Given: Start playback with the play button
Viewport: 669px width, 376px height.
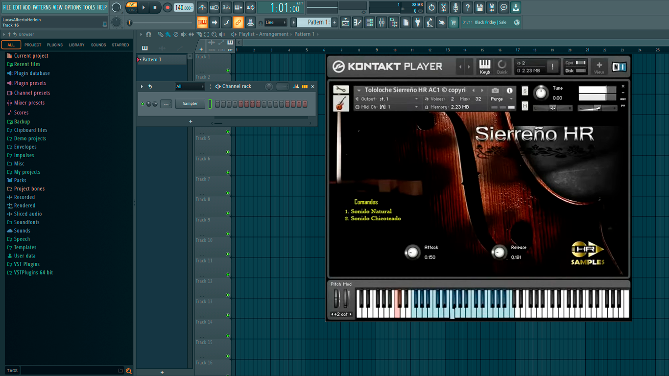Looking at the screenshot, I should tap(143, 7).
